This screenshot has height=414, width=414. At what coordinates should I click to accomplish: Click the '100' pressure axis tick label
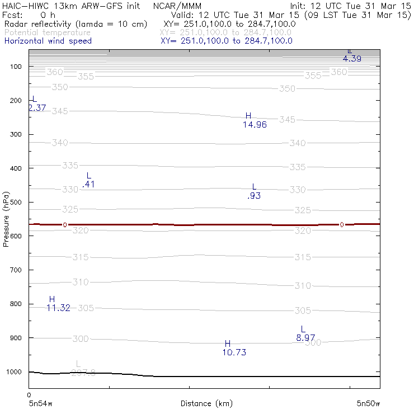coord(16,67)
